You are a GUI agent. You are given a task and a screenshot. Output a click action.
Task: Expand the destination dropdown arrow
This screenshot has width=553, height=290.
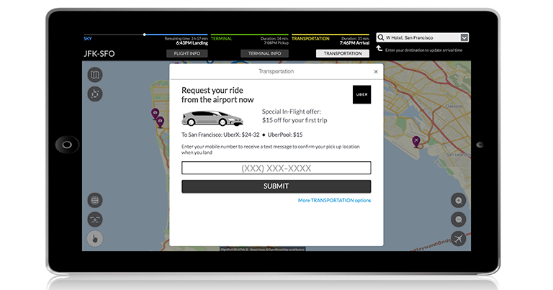pos(464,37)
